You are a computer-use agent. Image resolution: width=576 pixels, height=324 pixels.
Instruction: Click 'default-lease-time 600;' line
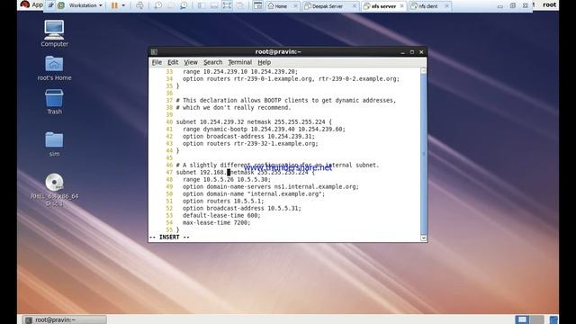pyautogui.click(x=221, y=216)
